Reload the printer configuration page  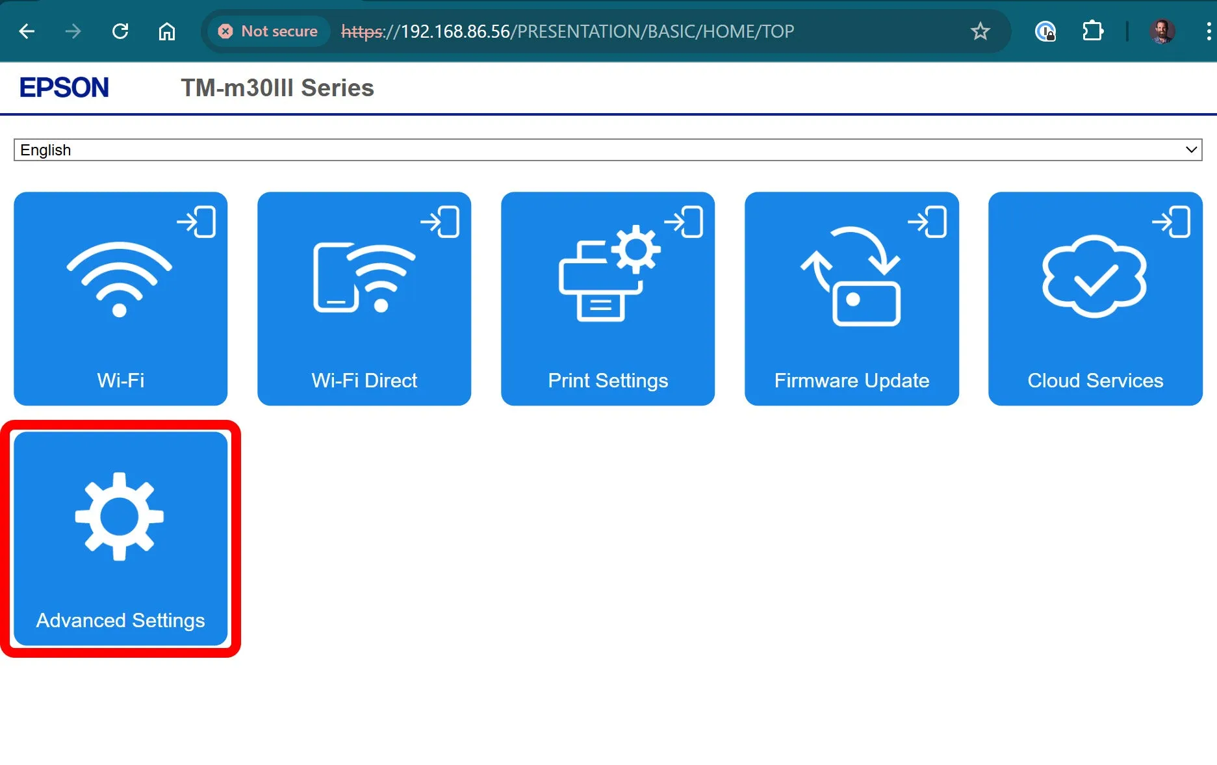point(120,31)
